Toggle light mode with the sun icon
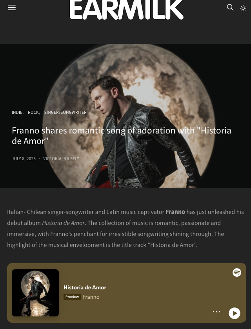This screenshot has height=329, width=251. tap(243, 8)
